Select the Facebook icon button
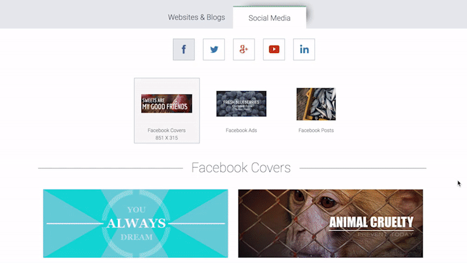 (x=184, y=50)
